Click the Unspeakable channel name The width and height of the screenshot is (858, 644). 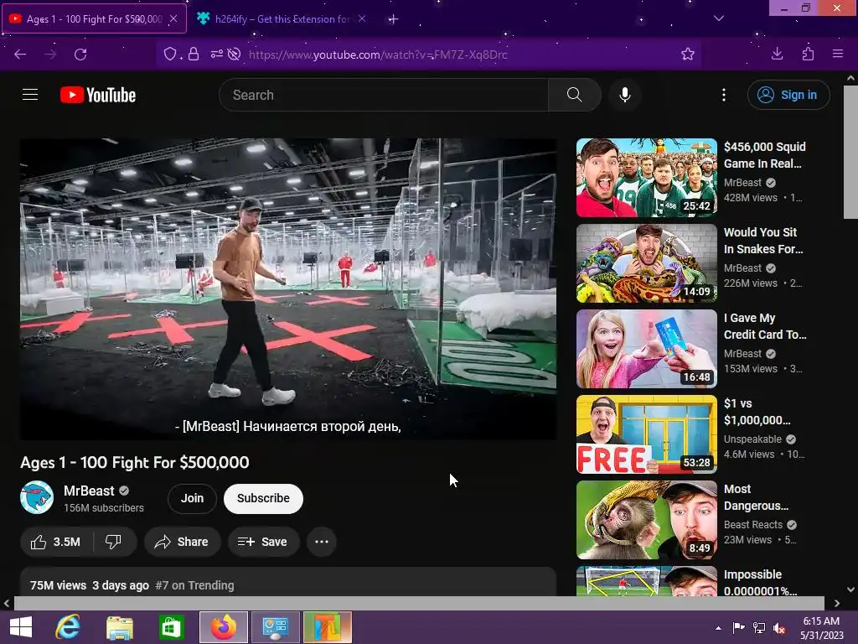click(x=752, y=439)
